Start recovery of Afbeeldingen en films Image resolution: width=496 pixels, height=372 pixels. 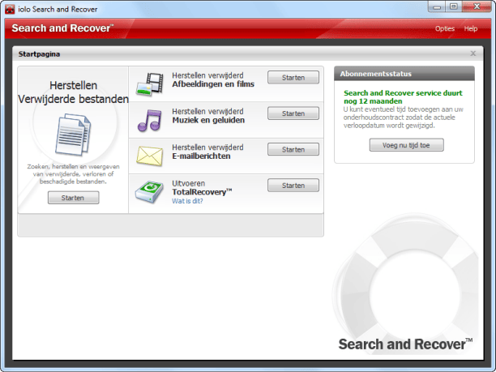tap(293, 78)
